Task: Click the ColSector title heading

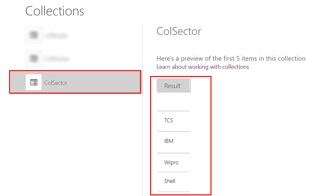Action: coord(179,31)
